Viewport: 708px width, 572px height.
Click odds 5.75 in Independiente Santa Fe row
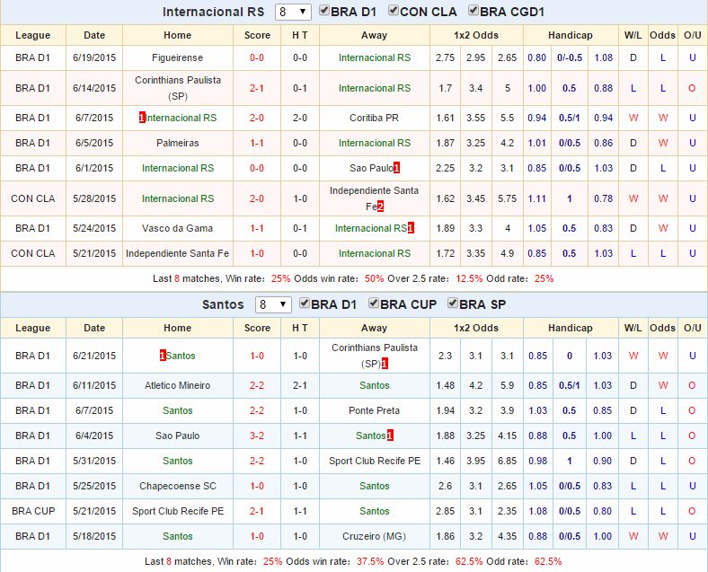pyautogui.click(x=507, y=198)
